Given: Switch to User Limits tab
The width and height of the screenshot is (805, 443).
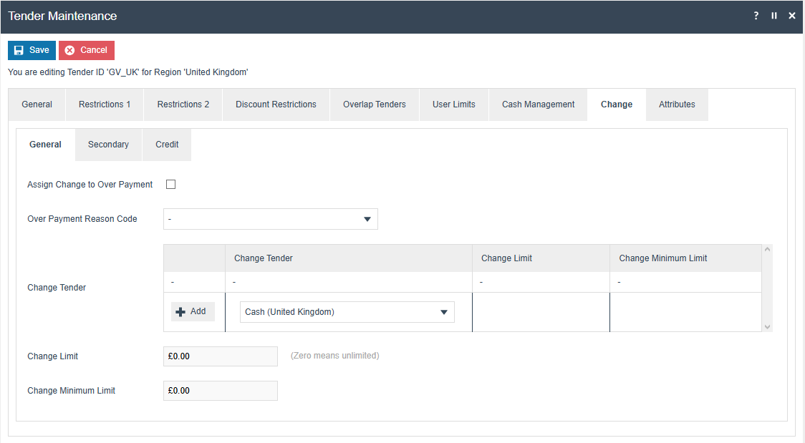Looking at the screenshot, I should (454, 104).
